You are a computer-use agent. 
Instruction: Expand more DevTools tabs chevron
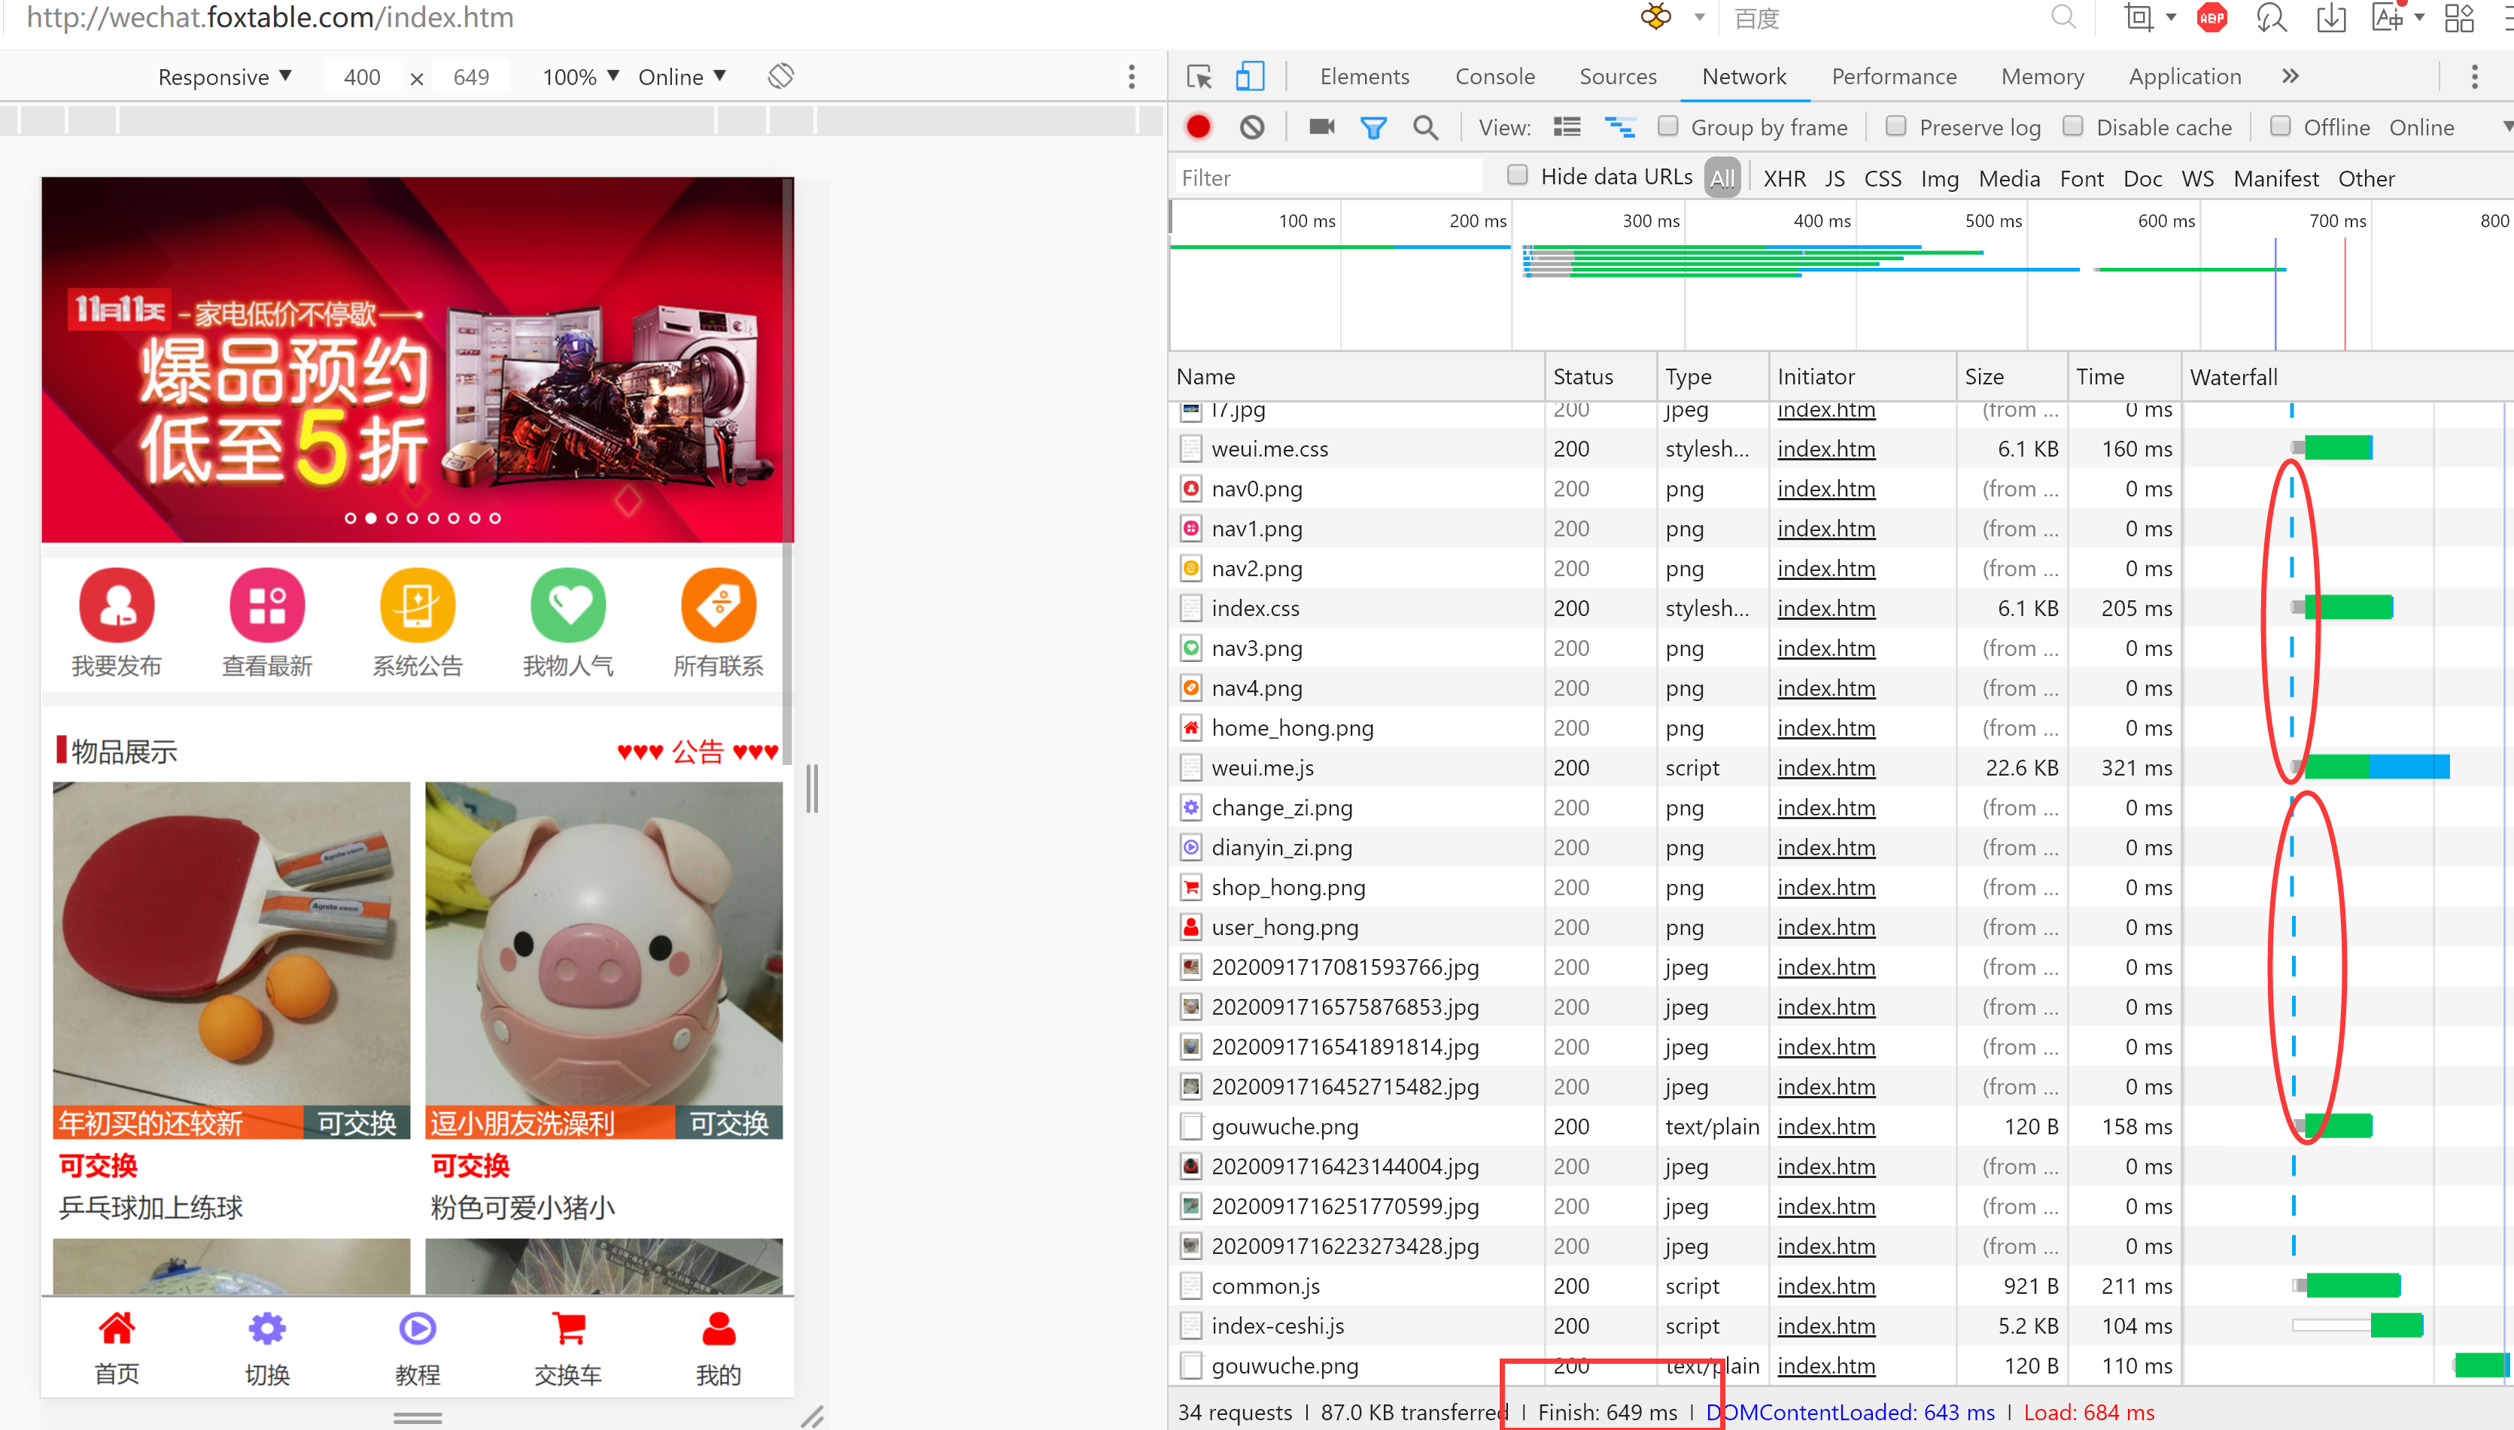2290,77
